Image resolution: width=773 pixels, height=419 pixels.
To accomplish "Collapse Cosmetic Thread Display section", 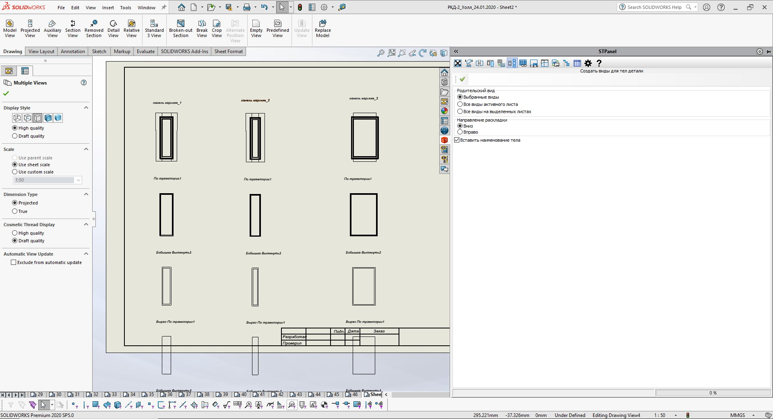I will click(x=86, y=225).
